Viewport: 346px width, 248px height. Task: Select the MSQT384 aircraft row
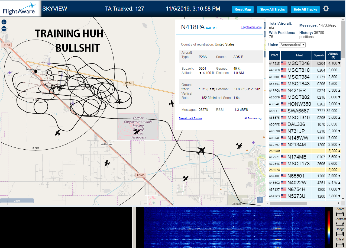click(x=305, y=77)
